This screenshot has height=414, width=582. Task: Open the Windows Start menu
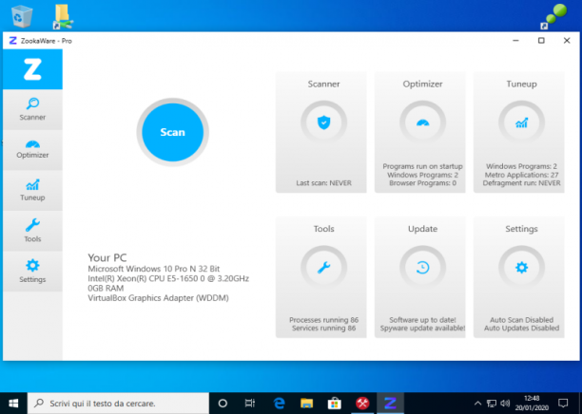[13, 404]
